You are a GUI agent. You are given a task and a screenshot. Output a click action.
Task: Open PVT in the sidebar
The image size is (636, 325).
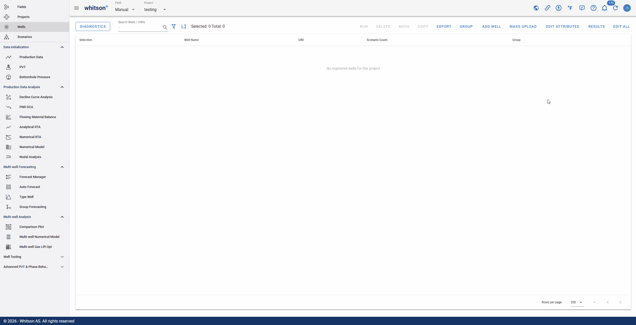coord(34,67)
